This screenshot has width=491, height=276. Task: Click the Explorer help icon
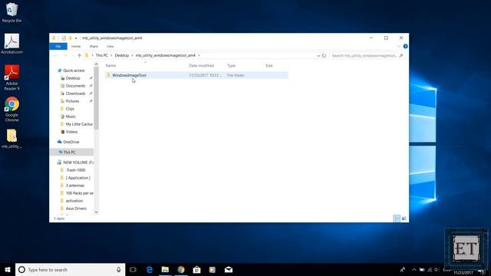coord(405,46)
